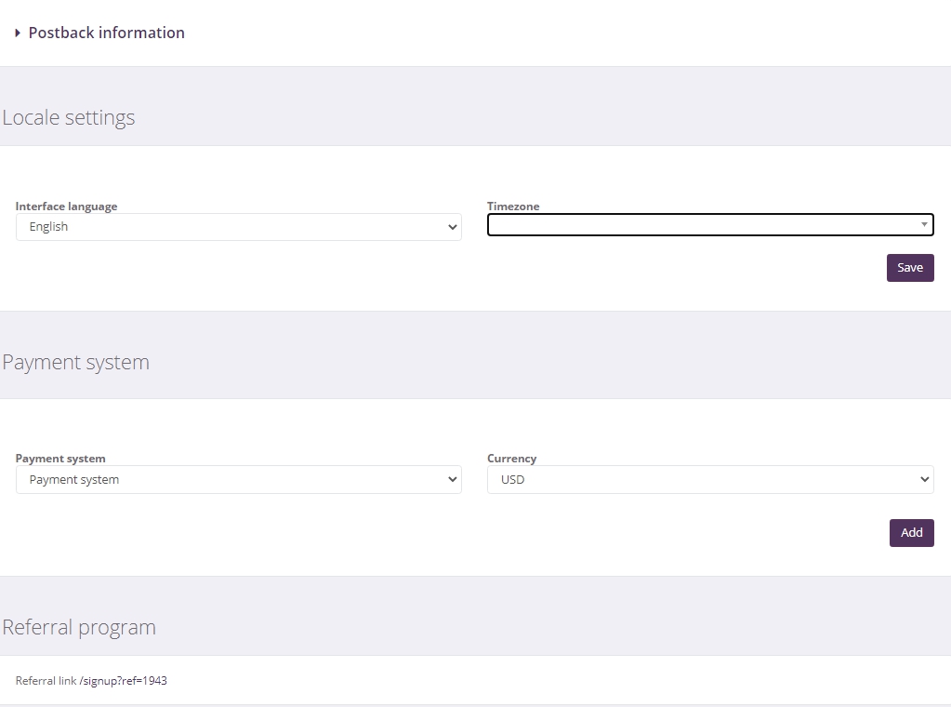The width and height of the screenshot is (951, 707).
Task: Select the large Payment system section heading
Action: point(76,363)
